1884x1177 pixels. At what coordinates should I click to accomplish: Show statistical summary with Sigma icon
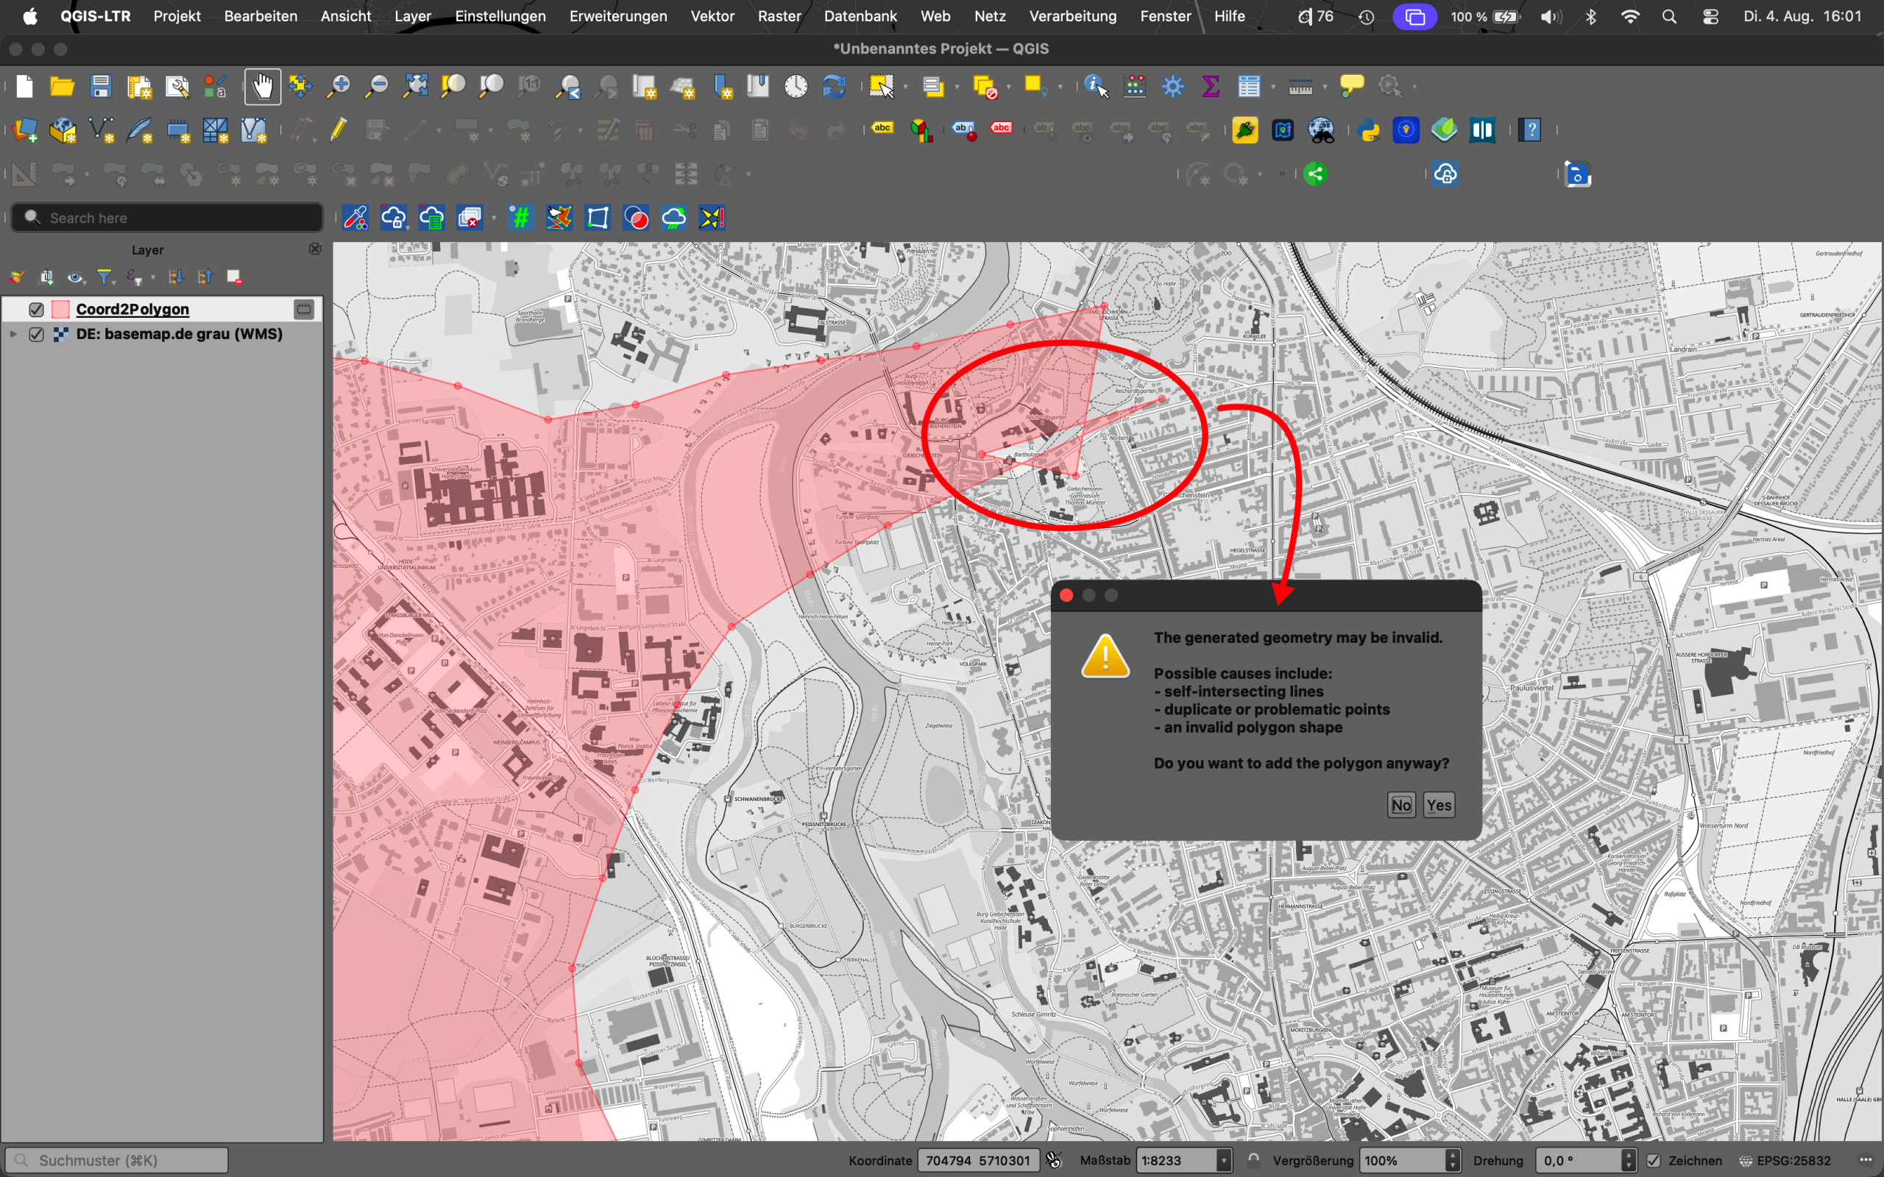tap(1211, 86)
